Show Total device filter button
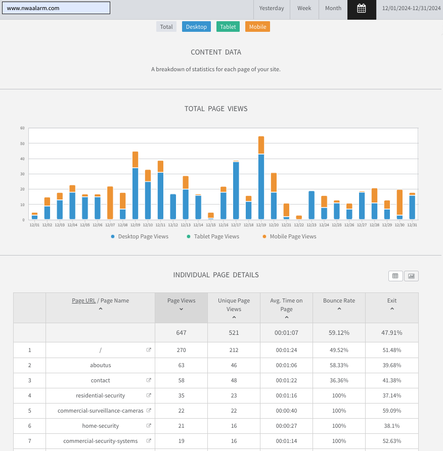 pyautogui.click(x=166, y=27)
